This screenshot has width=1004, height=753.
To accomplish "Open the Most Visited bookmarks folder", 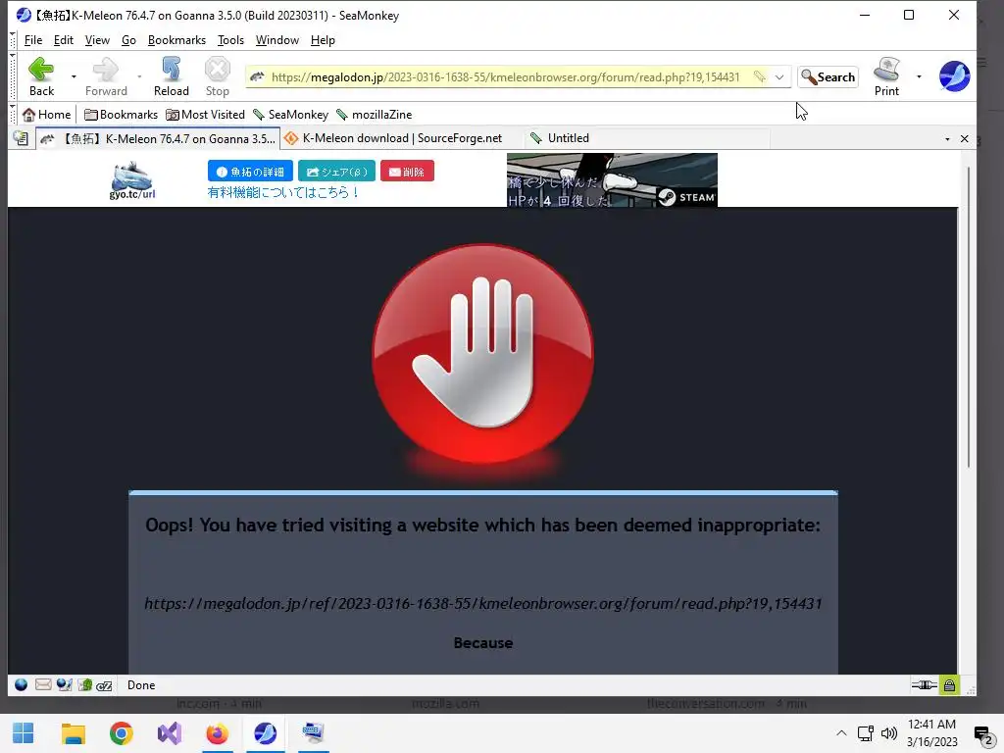I will (x=206, y=115).
